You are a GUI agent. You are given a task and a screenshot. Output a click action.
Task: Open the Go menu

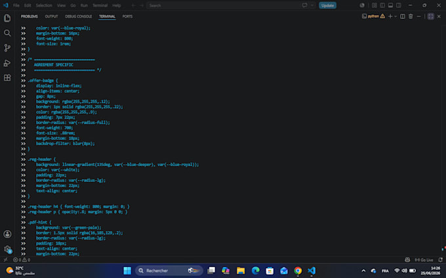pos(73,5)
